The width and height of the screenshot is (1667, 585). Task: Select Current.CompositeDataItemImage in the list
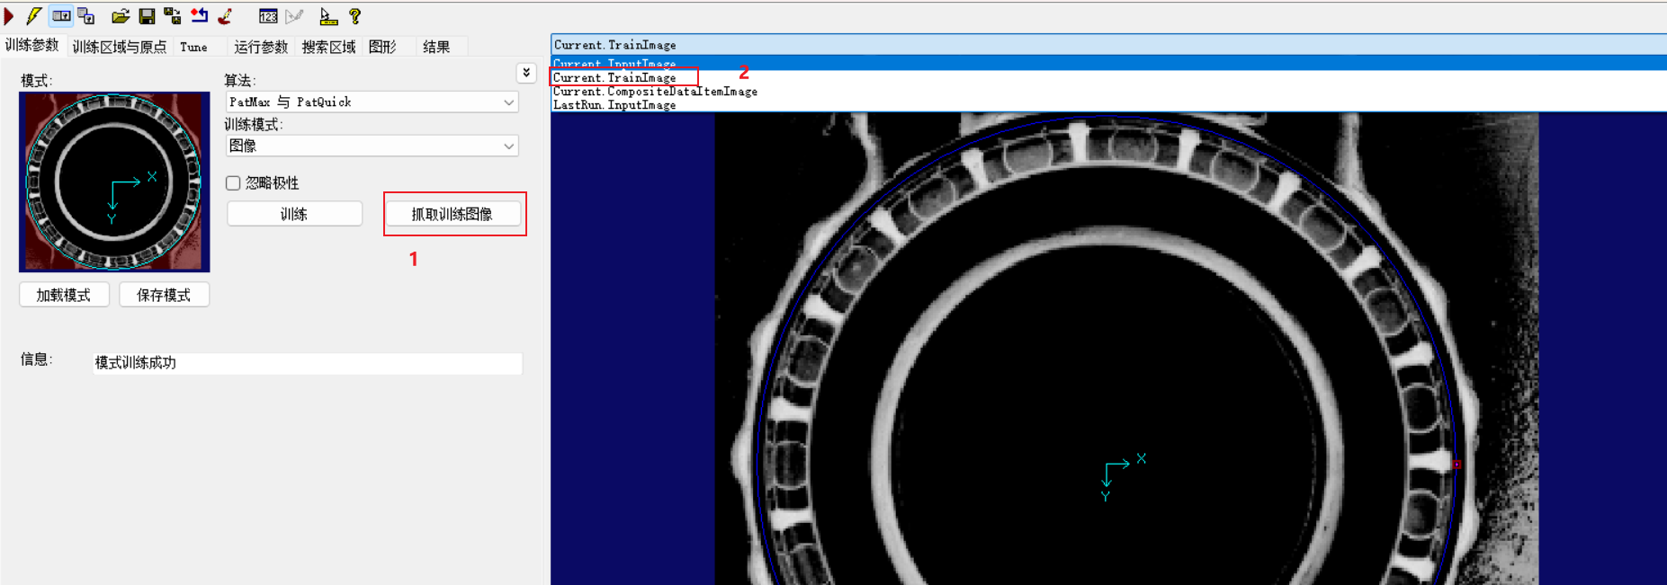tap(1108, 92)
